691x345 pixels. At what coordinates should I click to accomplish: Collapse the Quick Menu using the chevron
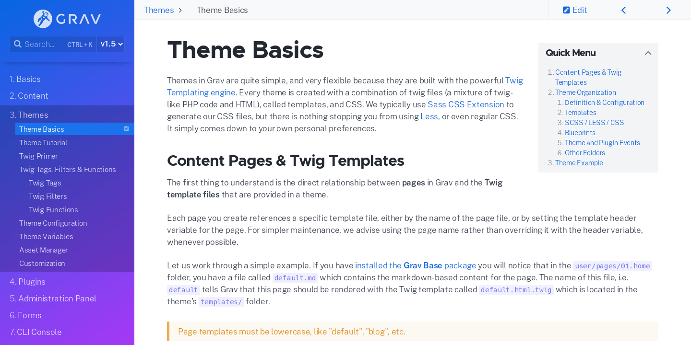(x=648, y=53)
